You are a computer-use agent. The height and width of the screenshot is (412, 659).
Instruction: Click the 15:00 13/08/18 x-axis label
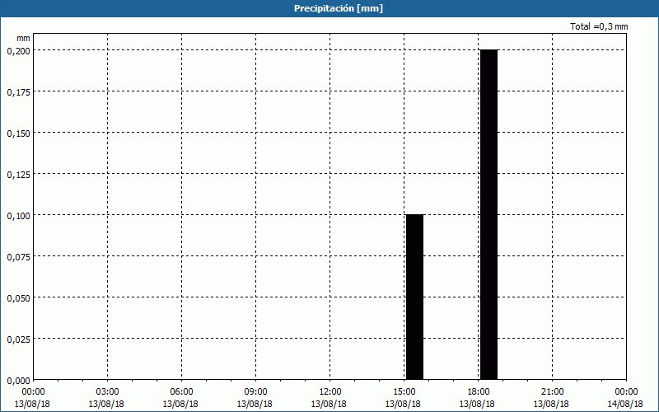tap(404, 398)
